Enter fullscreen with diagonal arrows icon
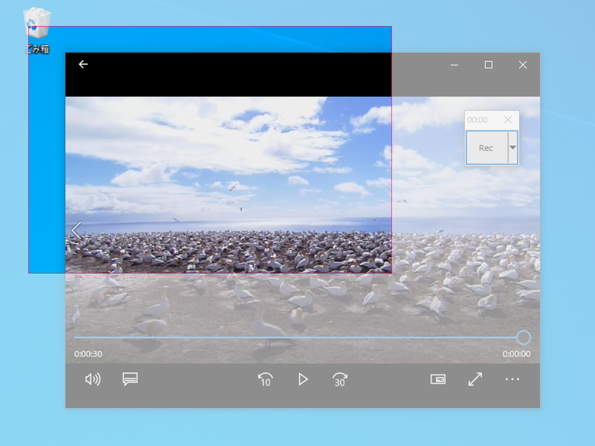 coord(475,379)
